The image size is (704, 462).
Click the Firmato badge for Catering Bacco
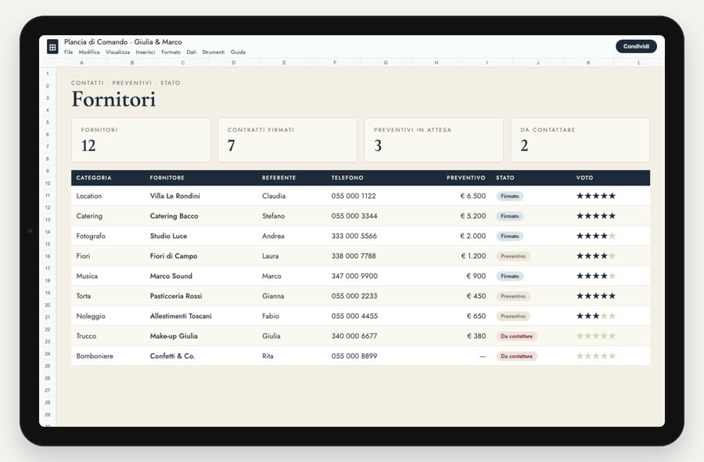pos(509,216)
